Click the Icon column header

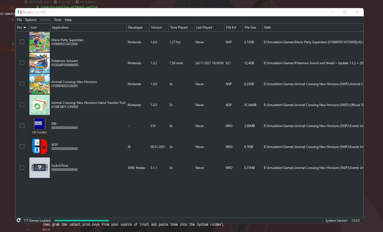(x=39, y=27)
